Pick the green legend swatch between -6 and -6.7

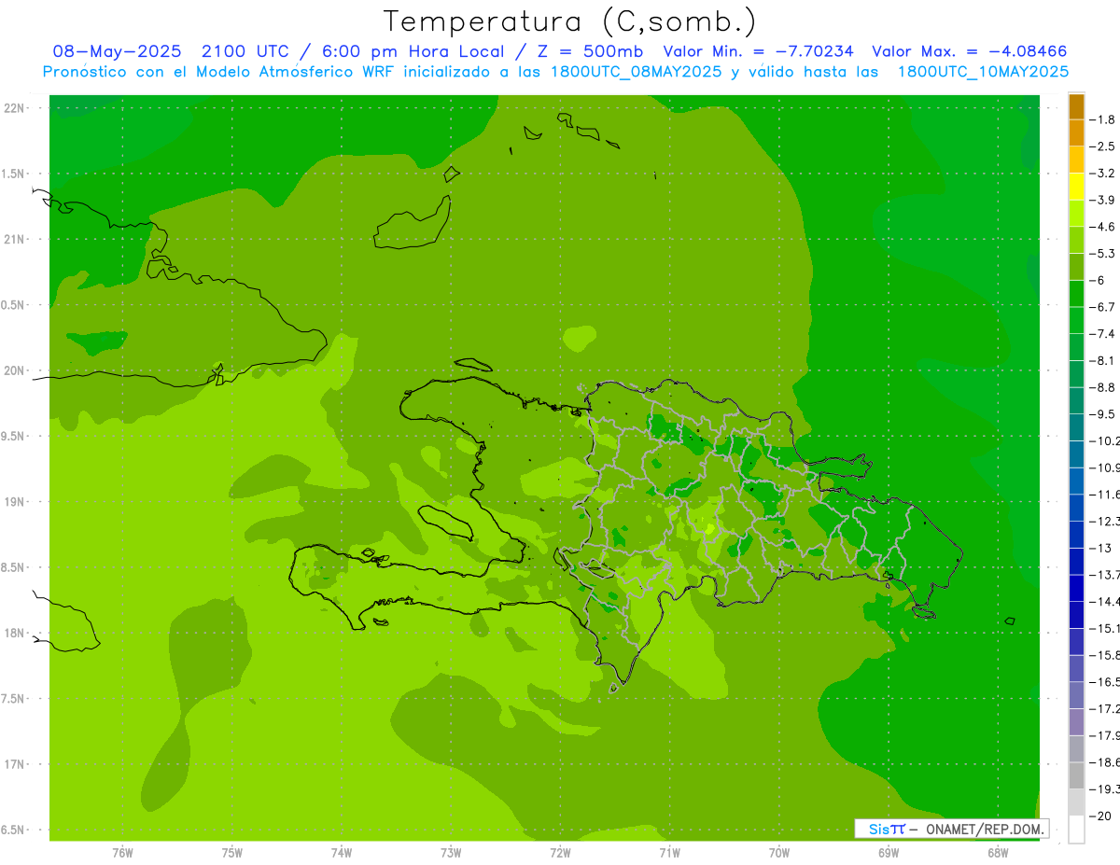(1076, 293)
